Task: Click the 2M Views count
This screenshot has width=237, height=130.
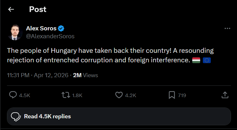Action: (85, 75)
